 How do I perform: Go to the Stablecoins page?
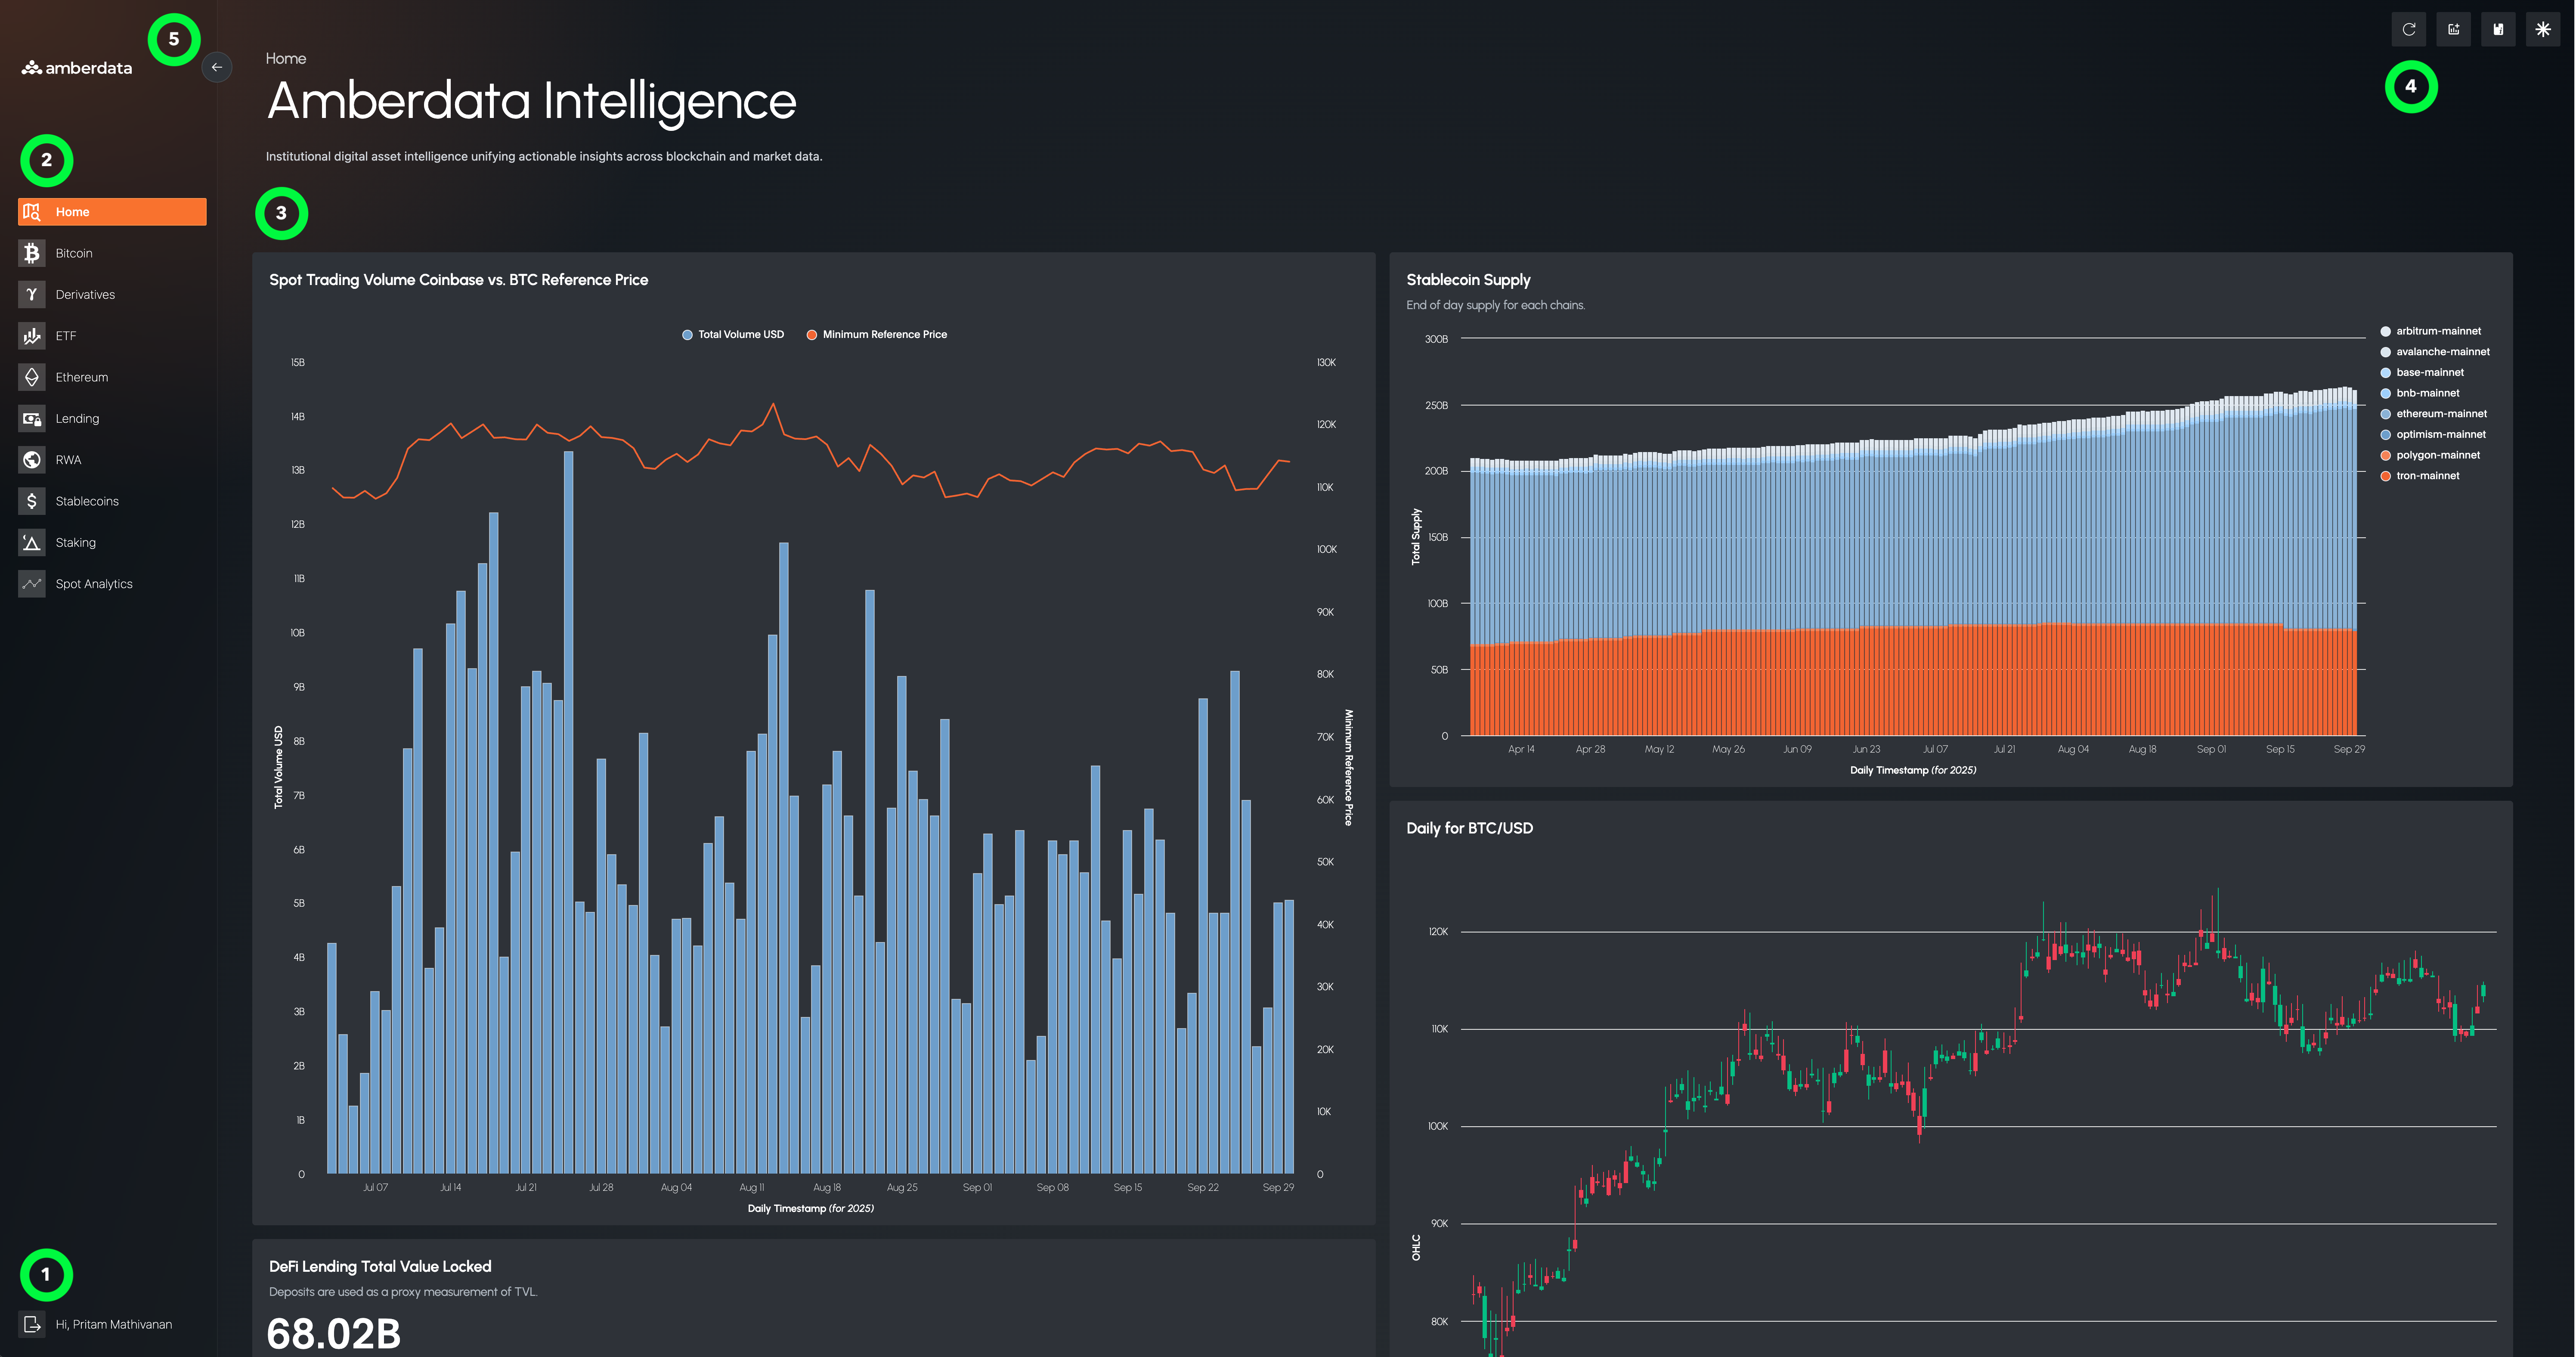tap(87, 501)
